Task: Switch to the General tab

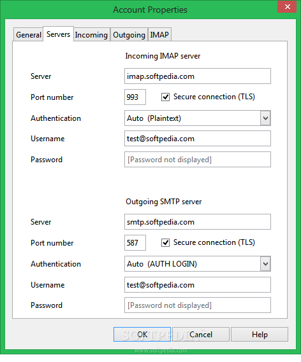Action: click(x=29, y=34)
